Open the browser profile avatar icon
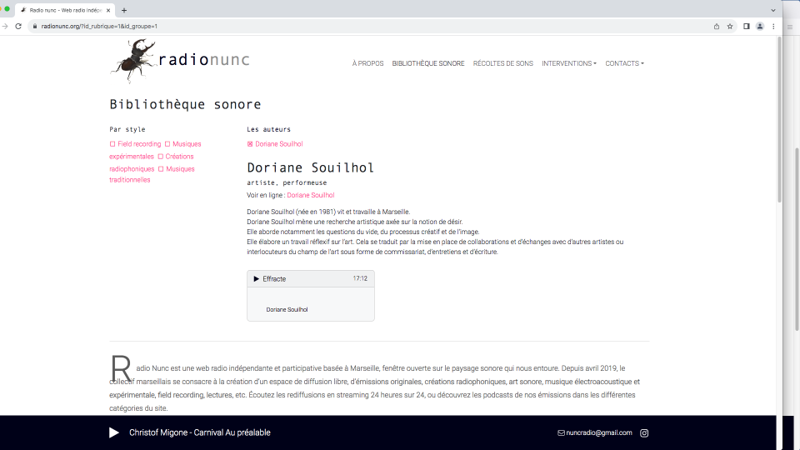800x450 pixels. [x=759, y=26]
